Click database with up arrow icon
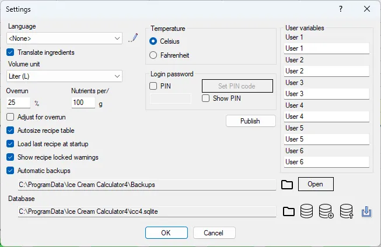The width and height of the screenshot is (381, 247). (x=347, y=211)
